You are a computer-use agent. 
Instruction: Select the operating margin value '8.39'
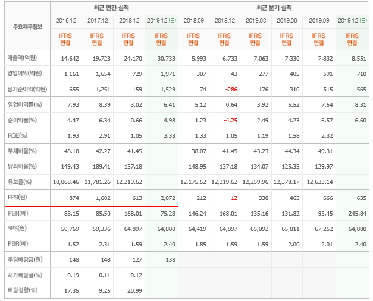[x=105, y=105]
